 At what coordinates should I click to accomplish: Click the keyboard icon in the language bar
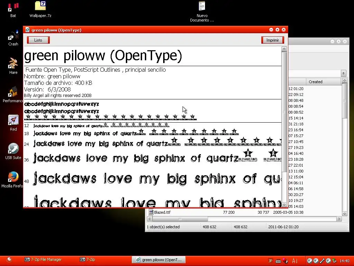point(278,261)
